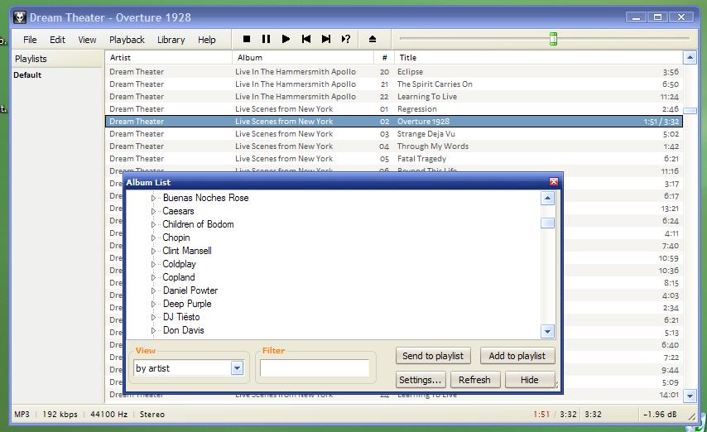Select the track Strange Deja Vu
707x432 pixels.
coord(393,134)
